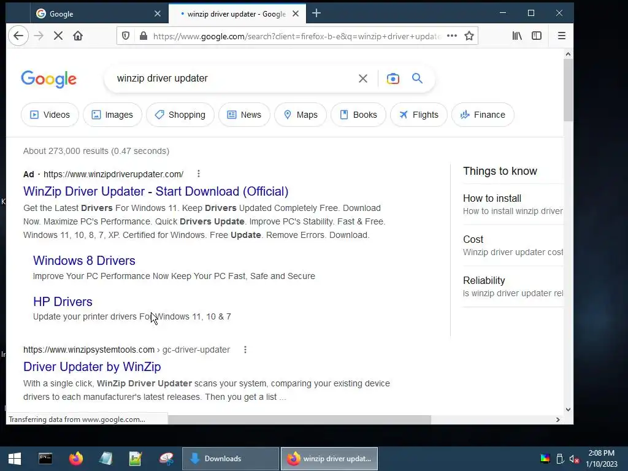The width and height of the screenshot is (628, 471).
Task: Open tracking protection shield info
Action: click(126, 36)
